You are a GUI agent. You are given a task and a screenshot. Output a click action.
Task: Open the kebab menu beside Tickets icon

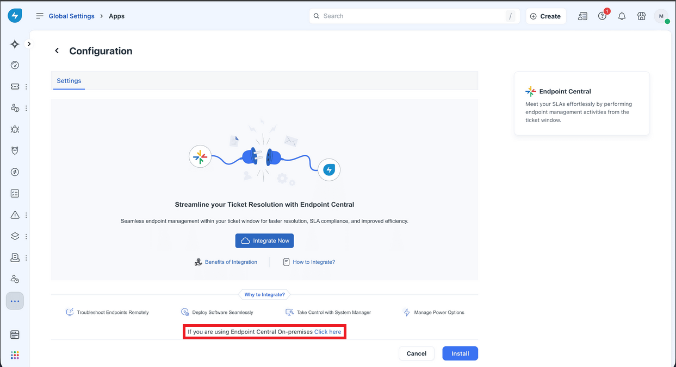pyautogui.click(x=26, y=87)
